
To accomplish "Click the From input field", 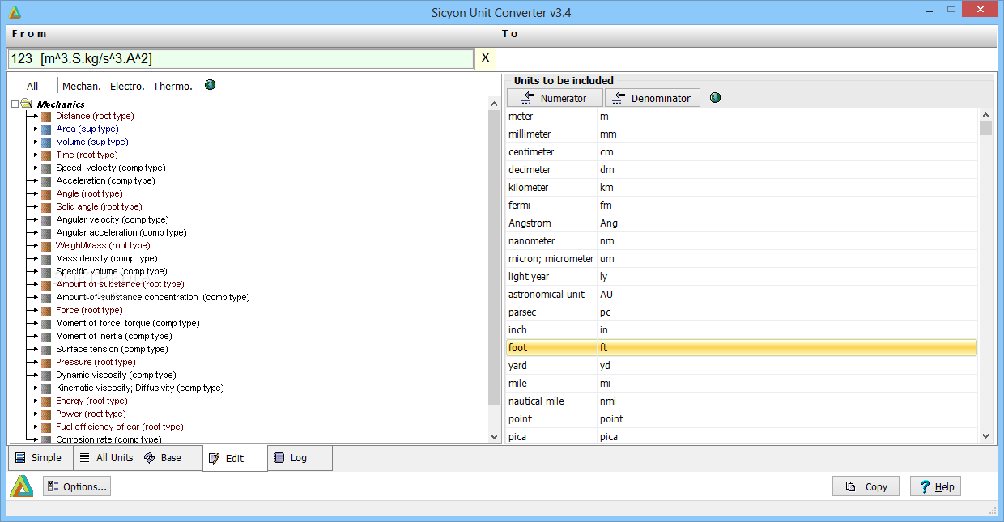I will click(240, 59).
